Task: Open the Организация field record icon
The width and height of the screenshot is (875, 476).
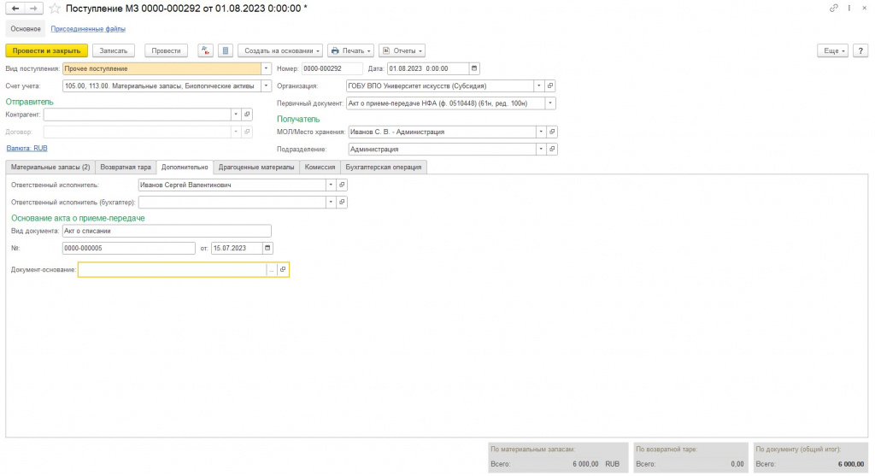Action: coord(550,86)
